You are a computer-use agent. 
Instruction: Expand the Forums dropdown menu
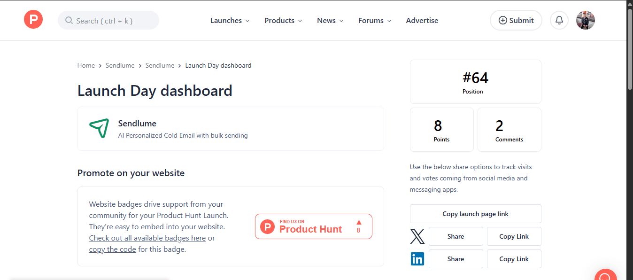375,21
